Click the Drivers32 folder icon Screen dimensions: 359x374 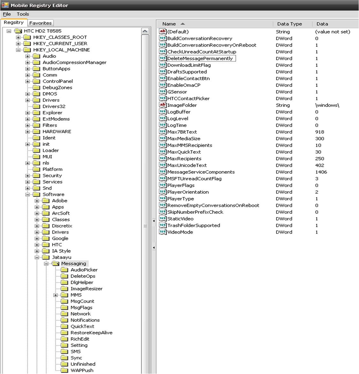[x=36, y=106]
